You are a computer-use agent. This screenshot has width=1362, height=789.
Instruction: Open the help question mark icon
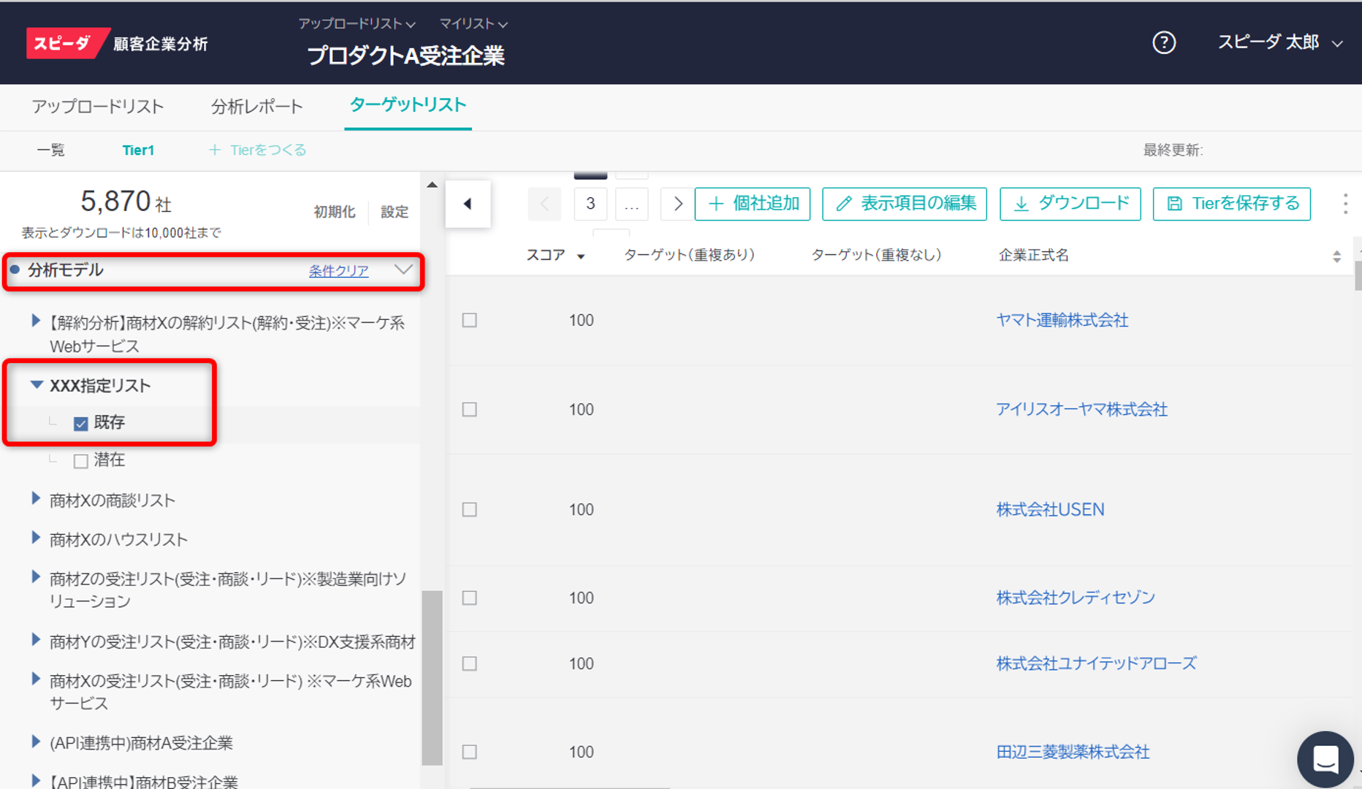pos(1163,43)
